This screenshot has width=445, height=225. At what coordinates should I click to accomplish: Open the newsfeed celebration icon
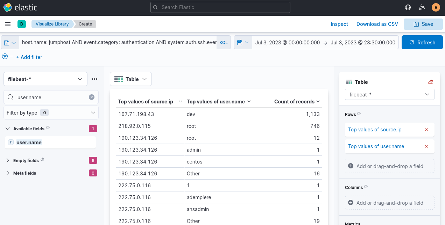tap(422, 7)
